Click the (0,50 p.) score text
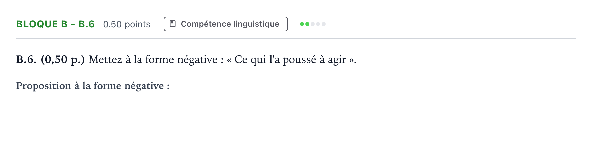 63,60
